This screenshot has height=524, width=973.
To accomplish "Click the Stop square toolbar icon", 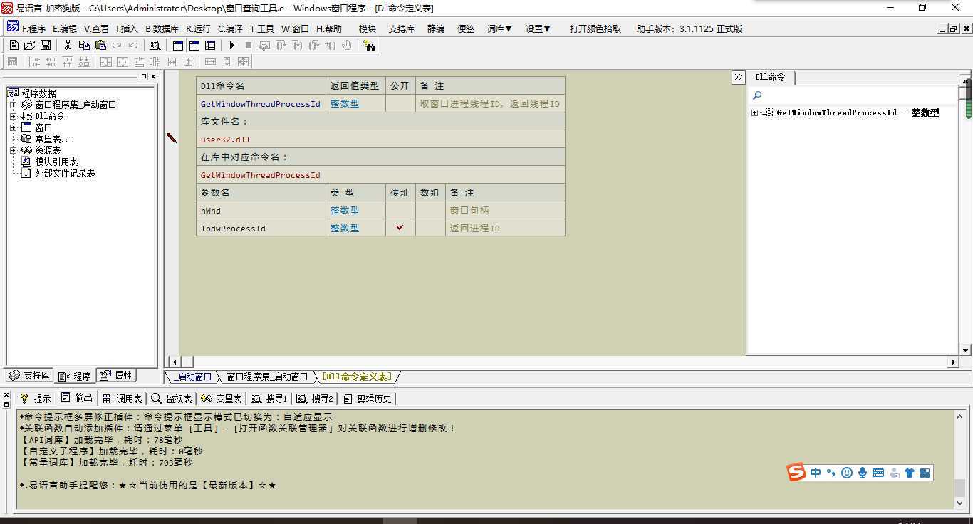I will pos(248,46).
